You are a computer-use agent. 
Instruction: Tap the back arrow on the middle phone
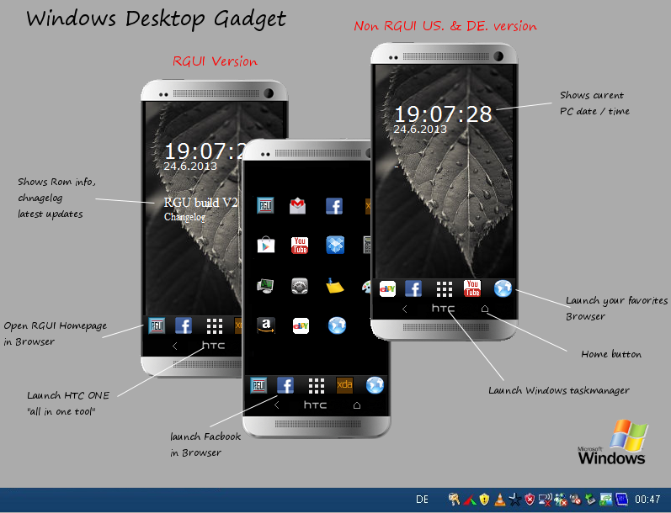pos(276,405)
